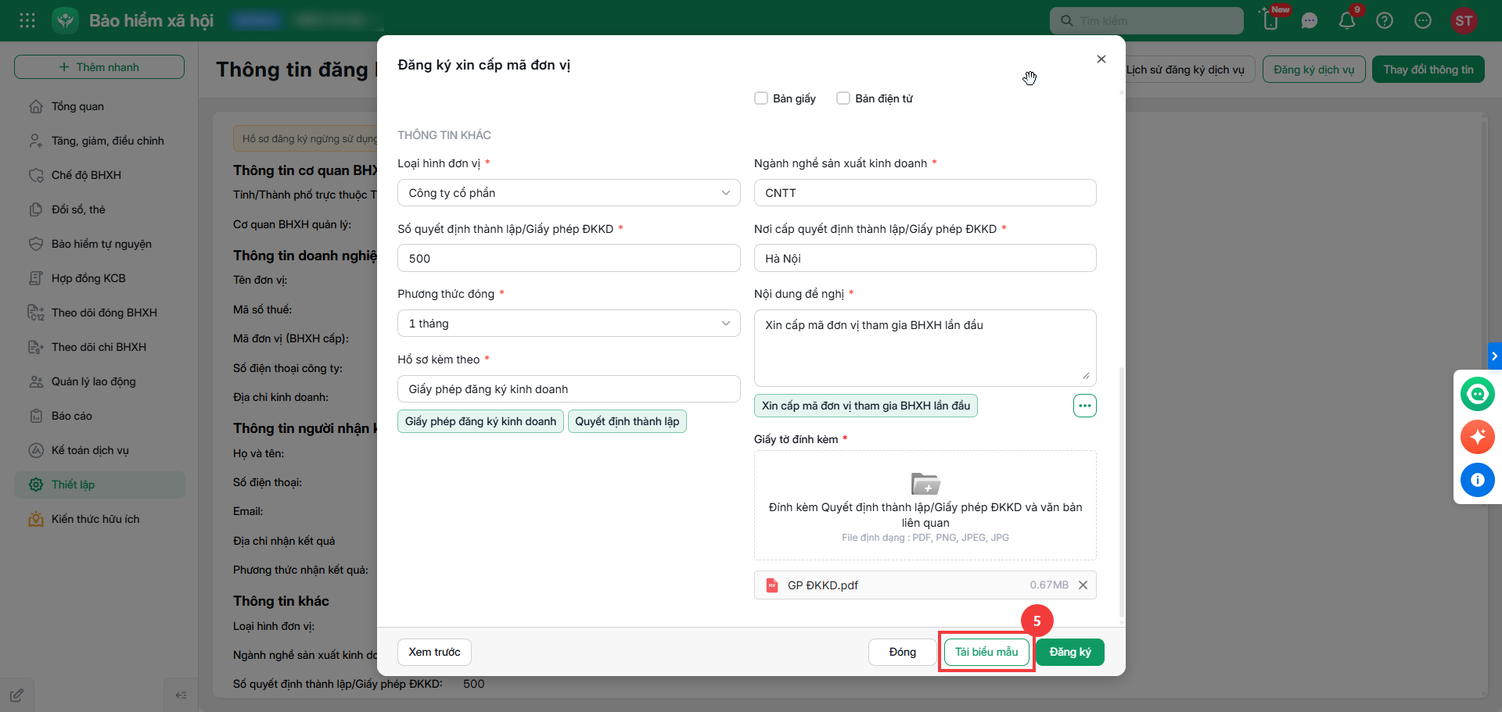Click the Nơi cấp quyết định field
This screenshot has height=712, width=1502.
click(x=925, y=258)
